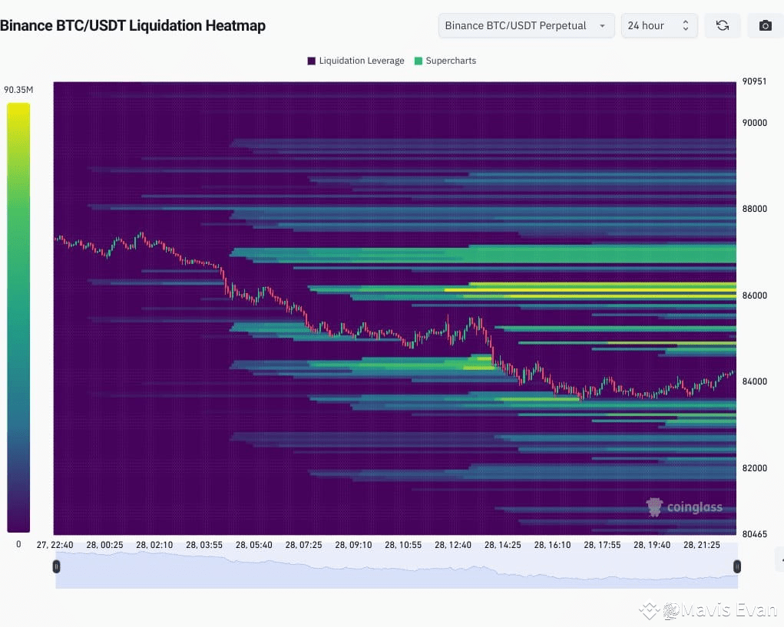
Task: Toggle the Liquidation Leverage legend entry
Action: 356,60
